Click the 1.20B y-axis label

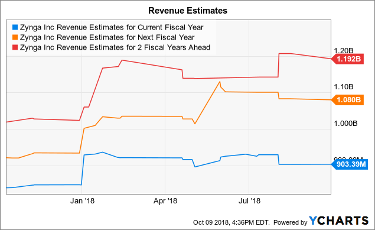point(344,50)
